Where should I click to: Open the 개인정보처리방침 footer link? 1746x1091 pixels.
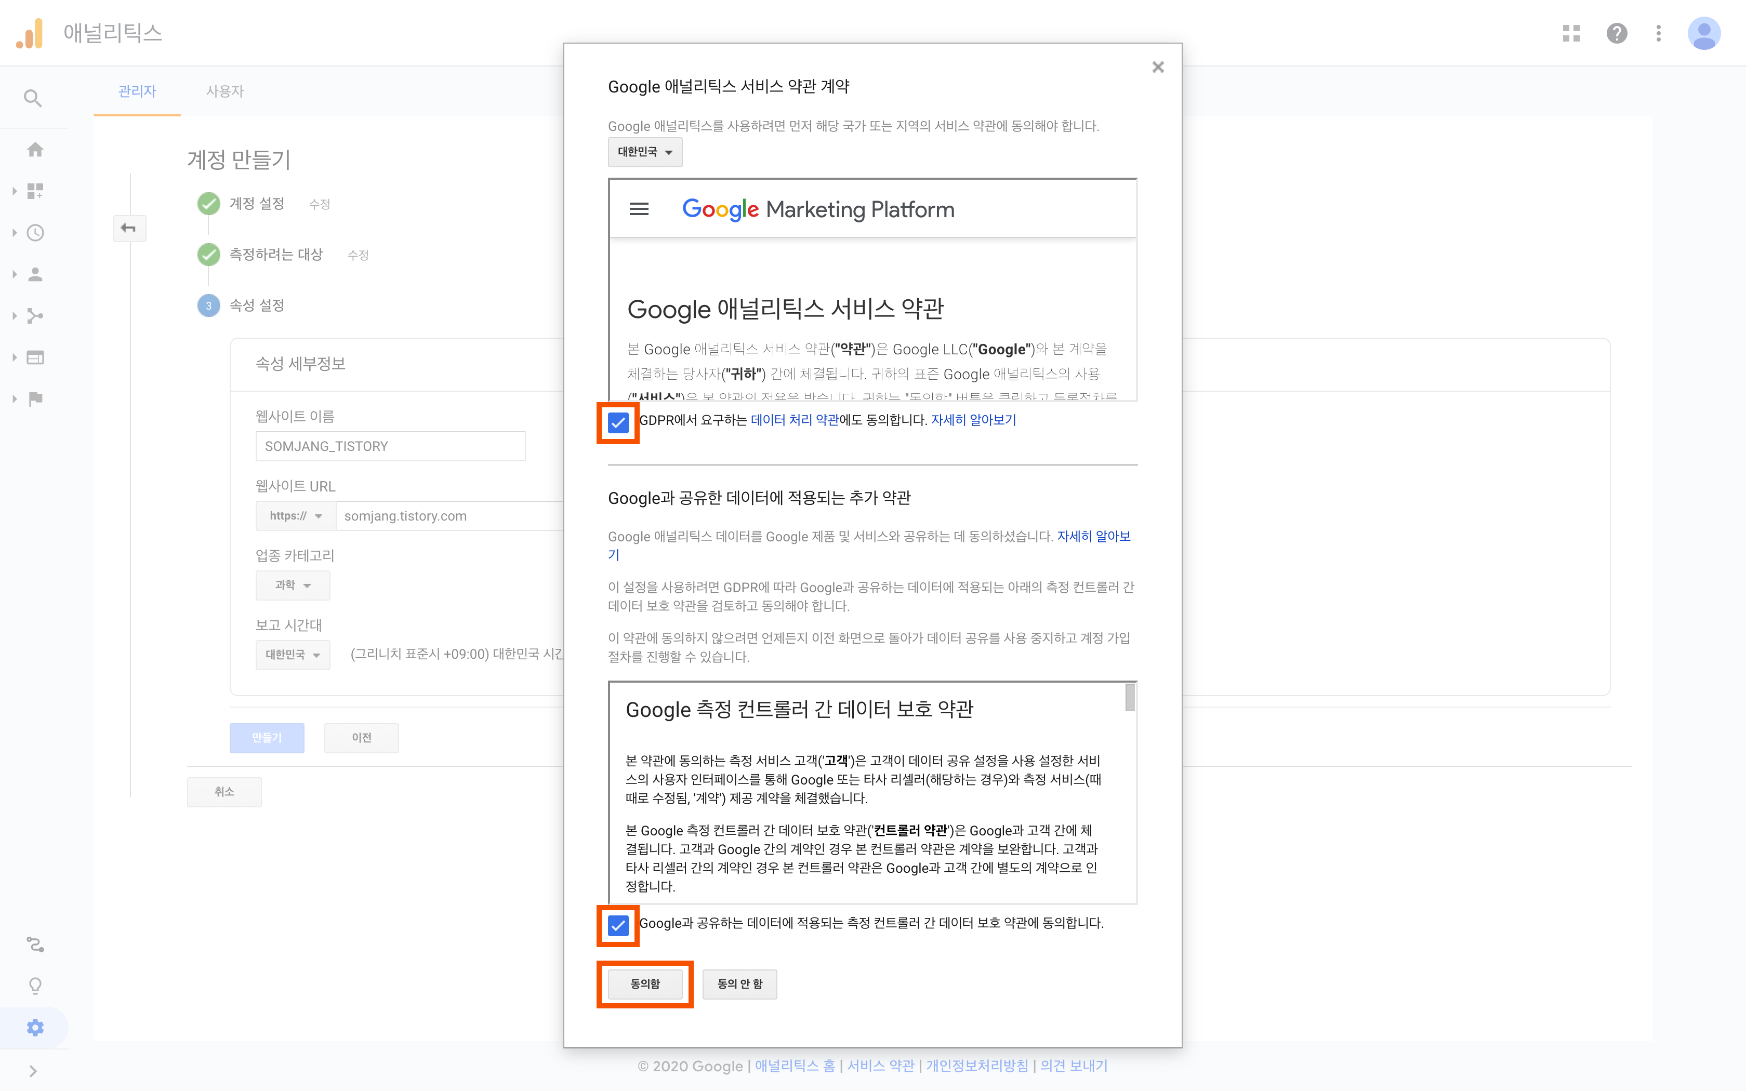point(977,1066)
